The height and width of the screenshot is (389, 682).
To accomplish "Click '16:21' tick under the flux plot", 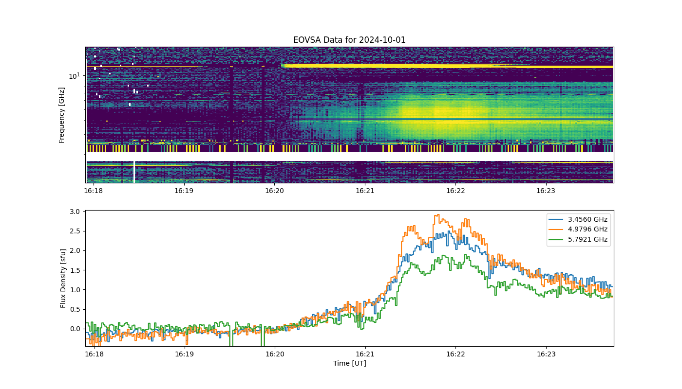I will pos(365,354).
